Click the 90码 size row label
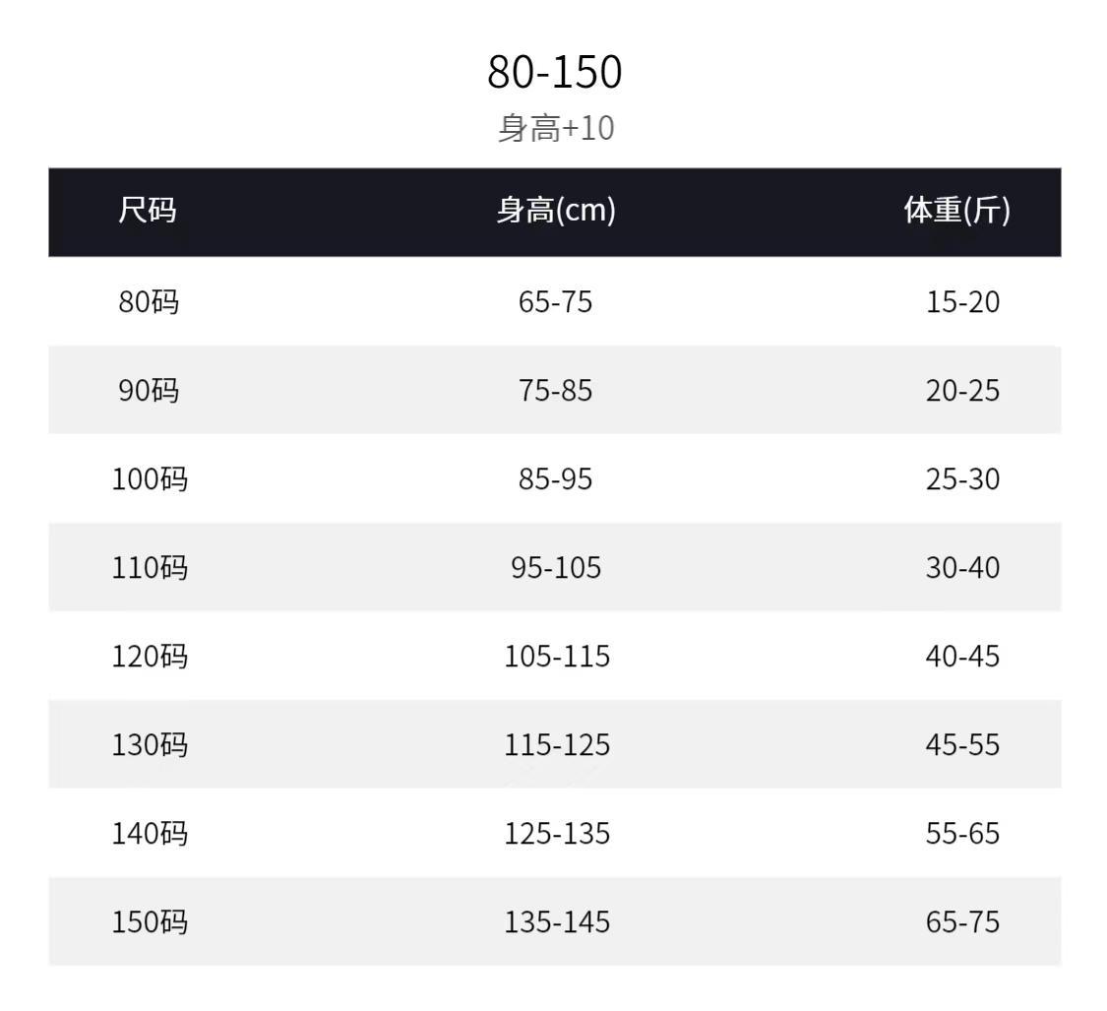Screen dimensions: 1107x1011 (x=149, y=390)
